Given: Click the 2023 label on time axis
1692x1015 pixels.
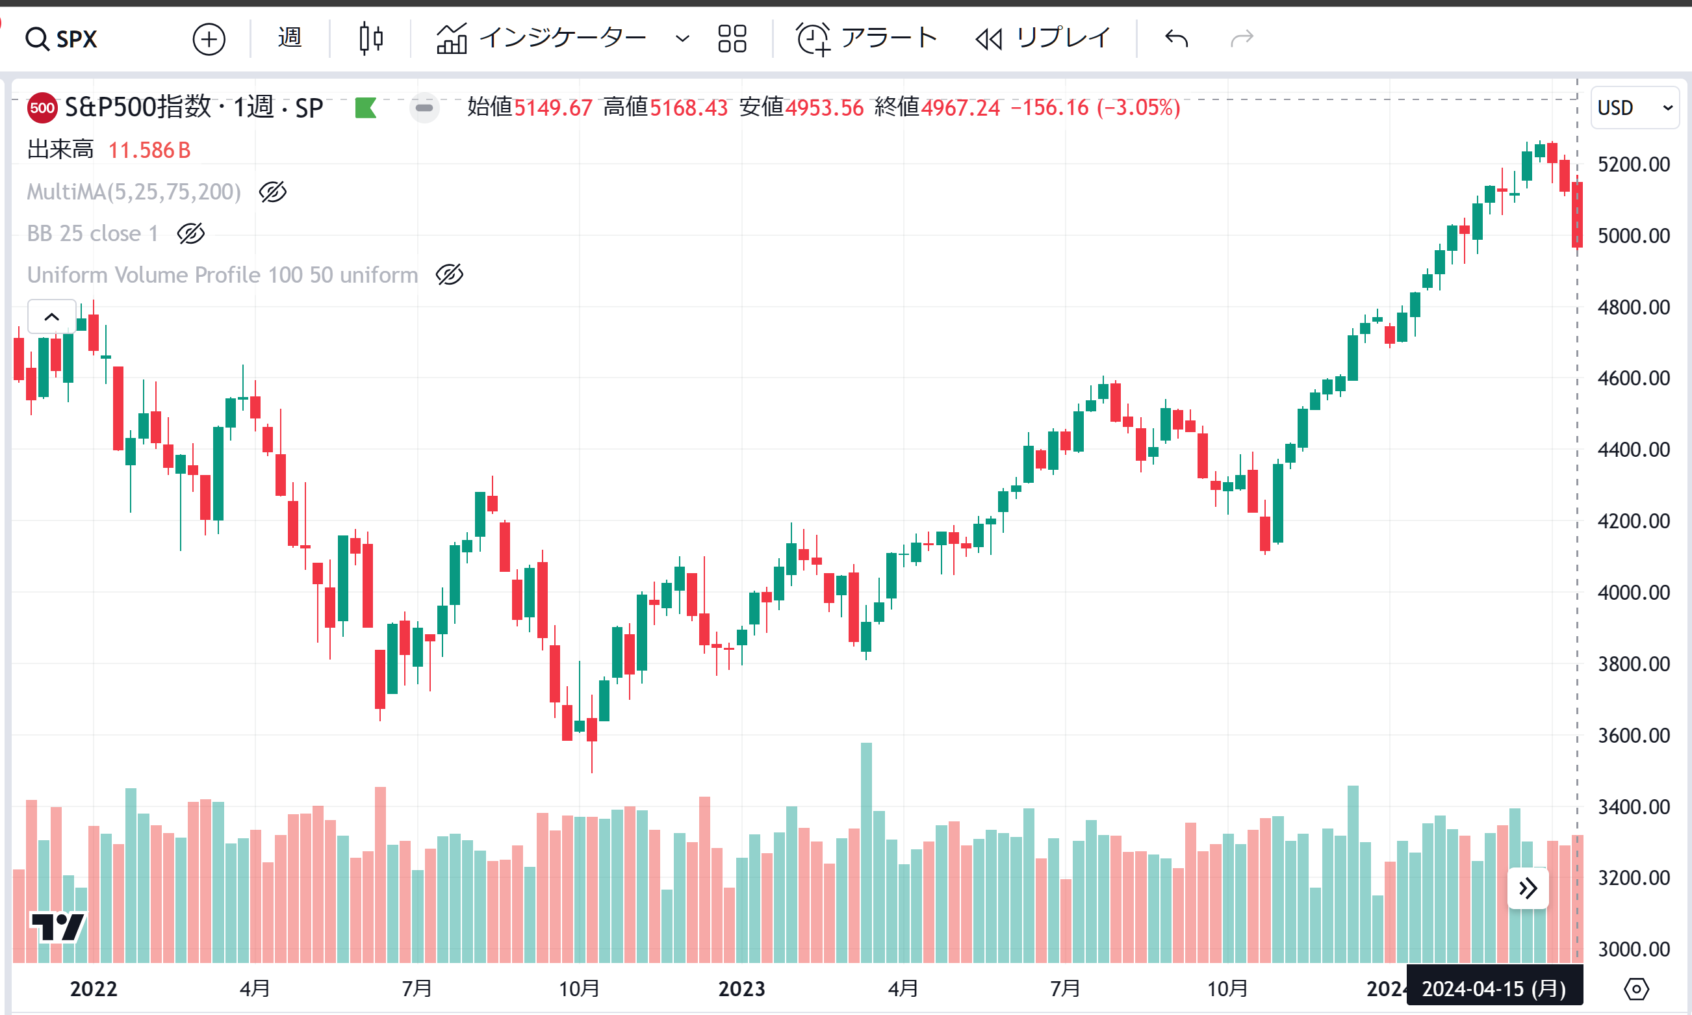Looking at the screenshot, I should coord(741,988).
